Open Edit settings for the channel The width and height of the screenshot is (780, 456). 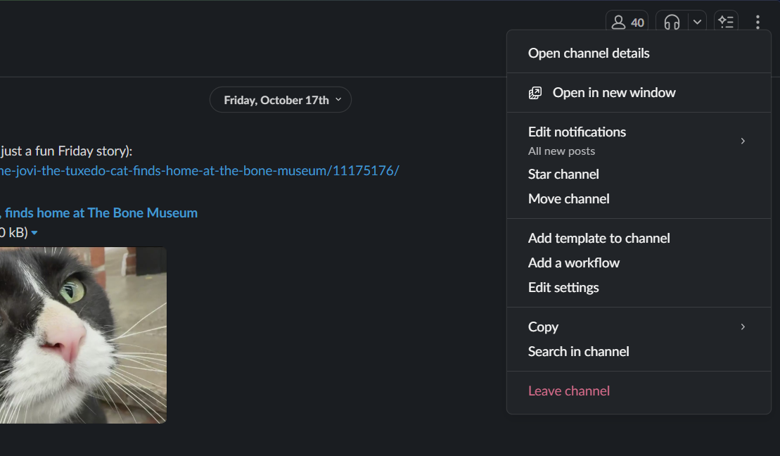coord(563,288)
